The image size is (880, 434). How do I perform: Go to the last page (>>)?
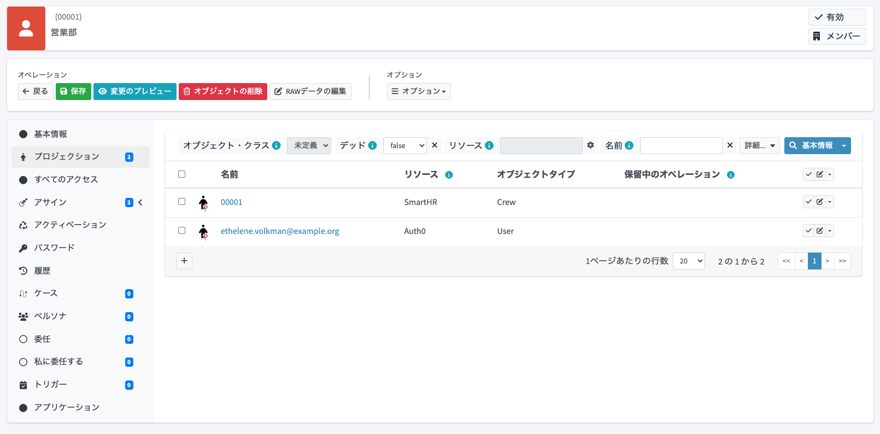[x=842, y=261]
